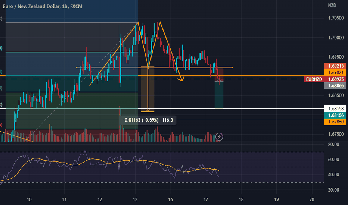Select the 1.67860 orange price label
Image resolution: width=348 pixels, height=205 pixels.
[335, 122]
